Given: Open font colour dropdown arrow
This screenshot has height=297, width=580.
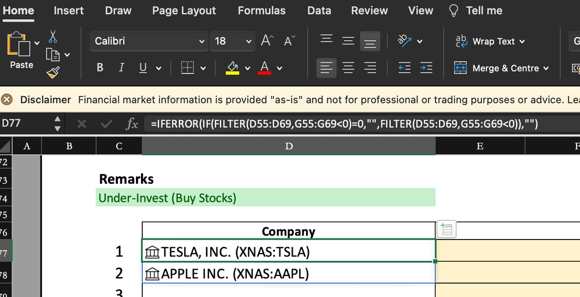Looking at the screenshot, I should point(280,68).
